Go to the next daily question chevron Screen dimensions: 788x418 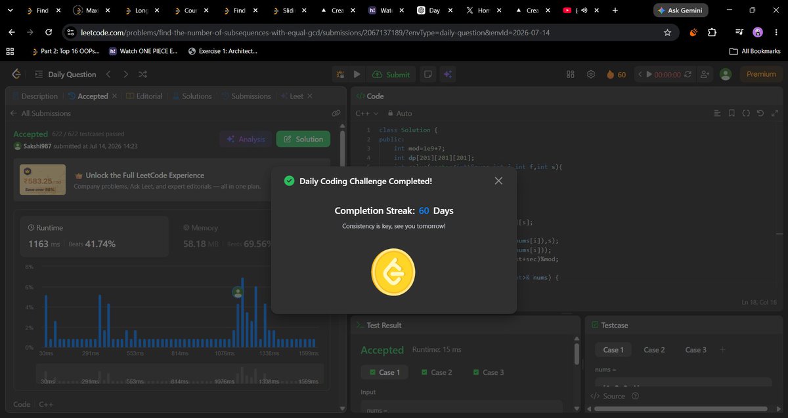125,75
